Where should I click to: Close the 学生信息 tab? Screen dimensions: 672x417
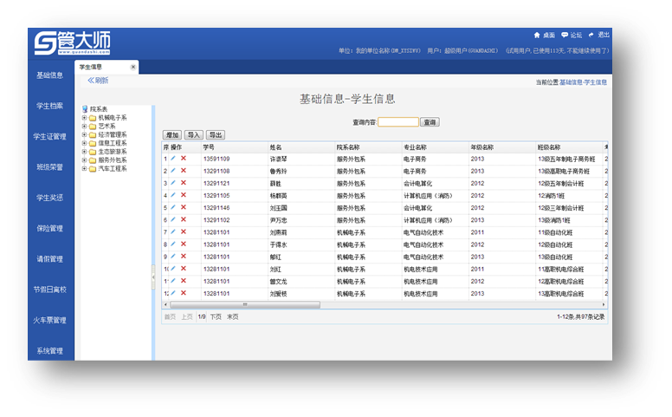(132, 67)
